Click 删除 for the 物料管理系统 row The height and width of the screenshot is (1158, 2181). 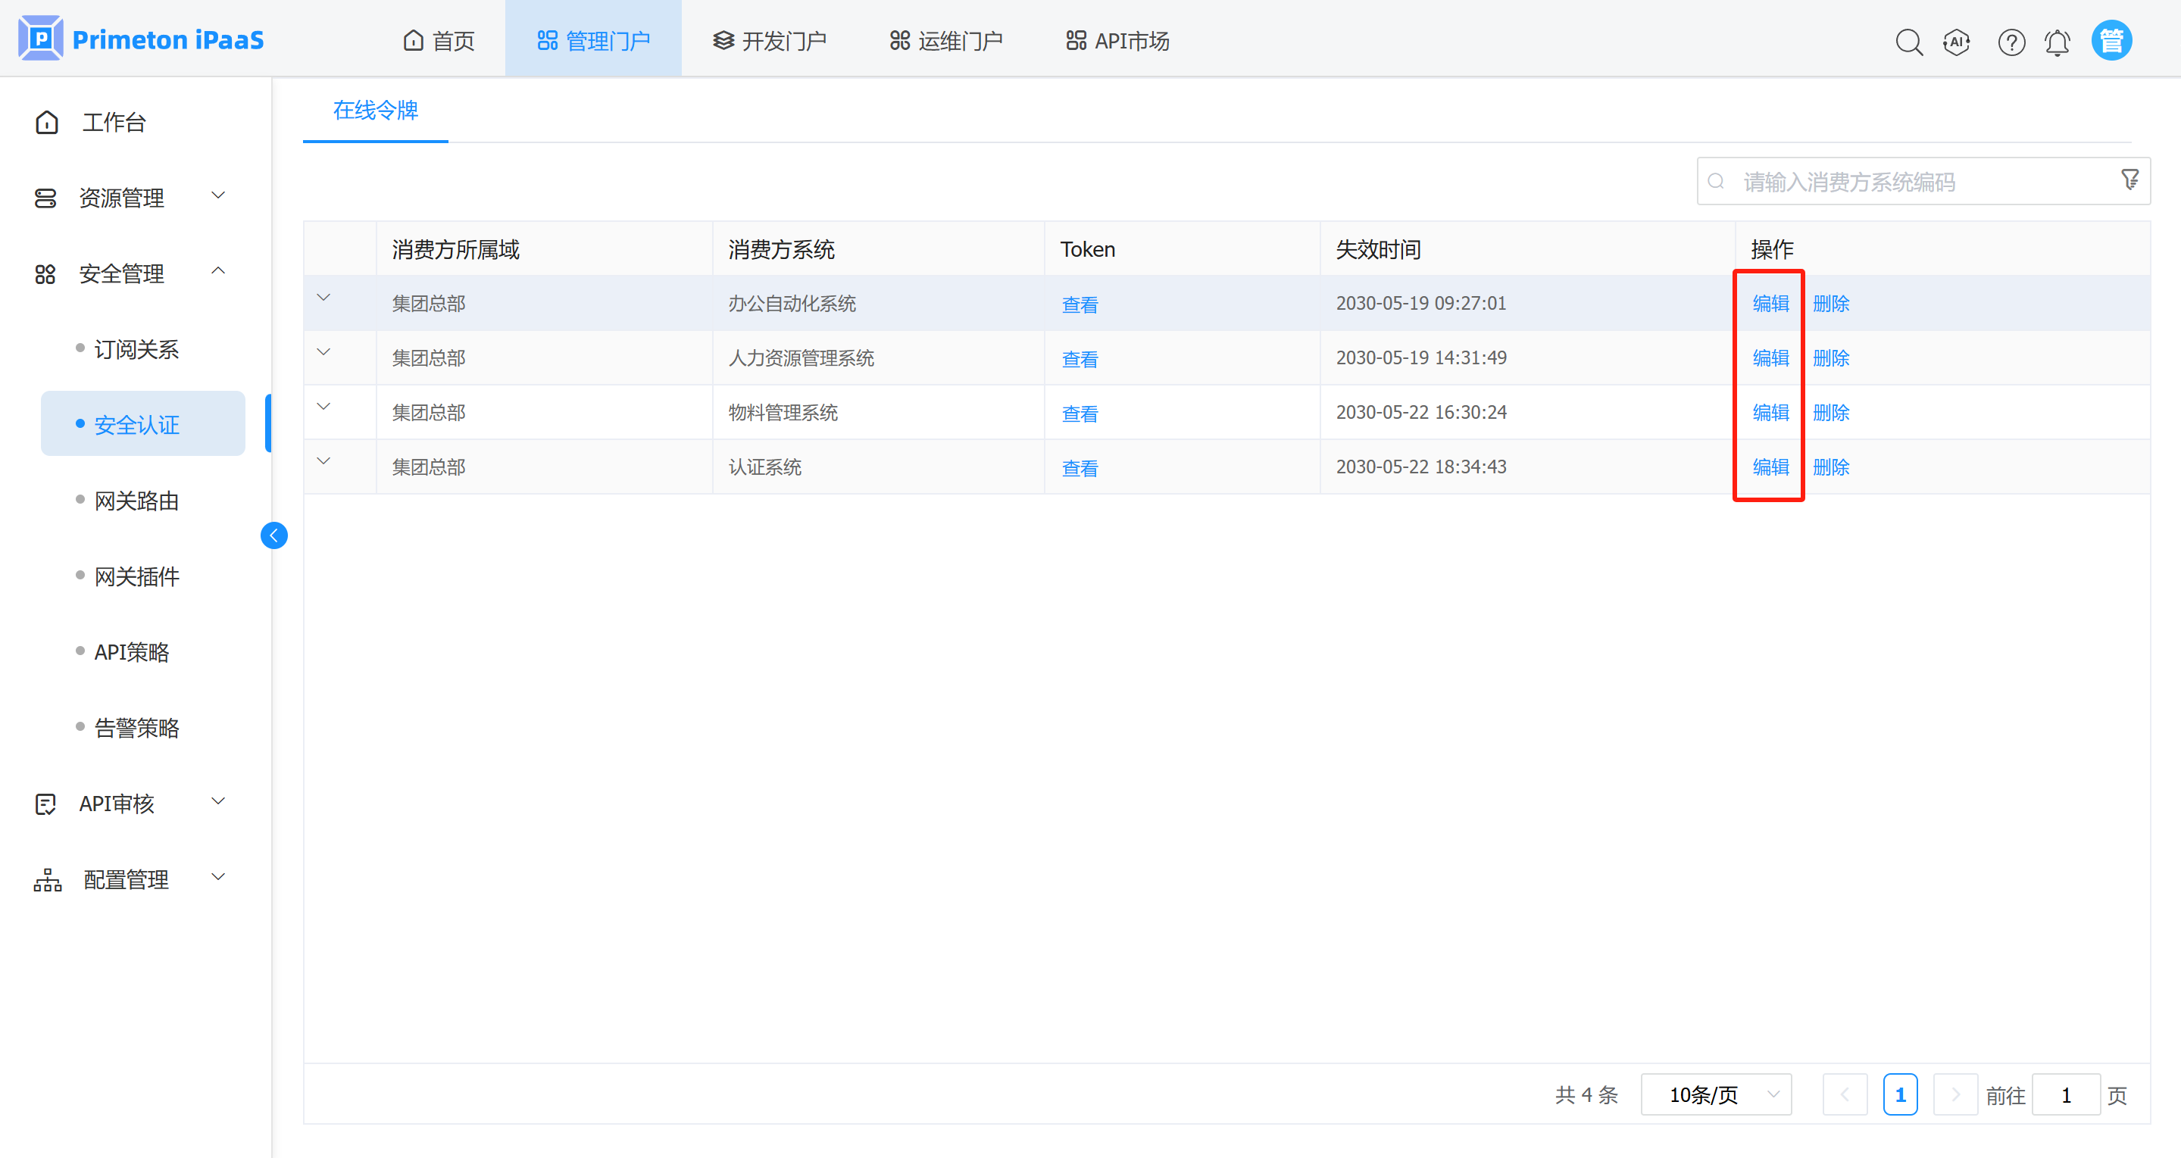point(1830,413)
